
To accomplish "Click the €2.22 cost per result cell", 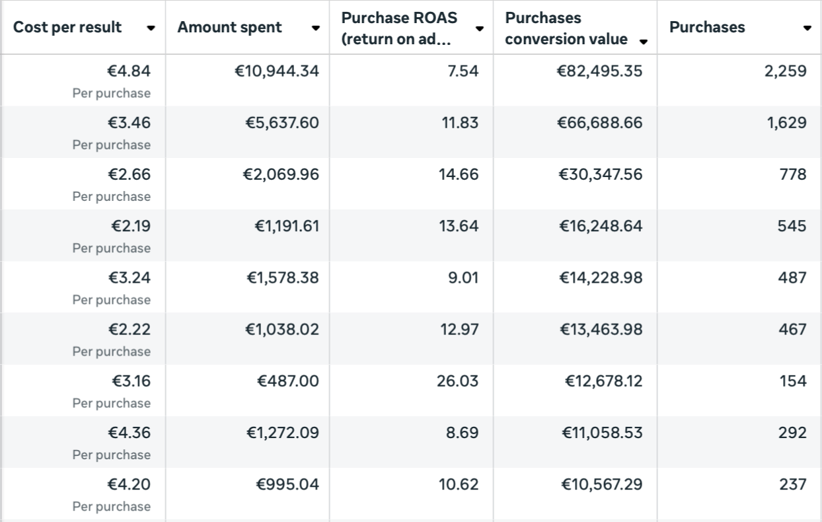I will (131, 330).
